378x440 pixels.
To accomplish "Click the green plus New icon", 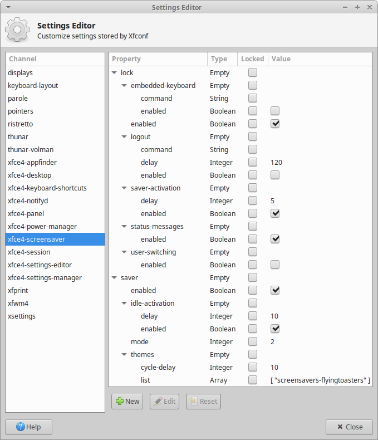I will coord(120,401).
